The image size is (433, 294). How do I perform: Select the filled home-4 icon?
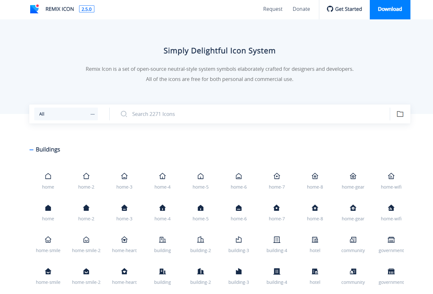[162, 208]
